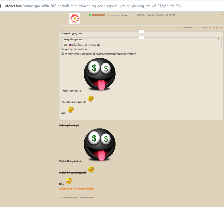
Task: Jump to the original @aliabu2 post arrow
Action: pyautogui.click(x=218, y=39)
